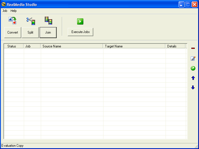
Task: Move job up with blue arrow
Action: pos(193,78)
